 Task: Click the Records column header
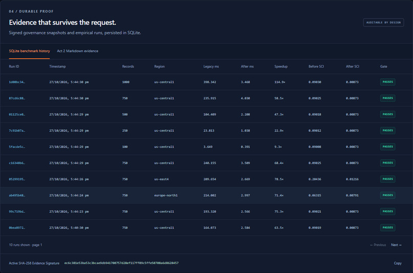tap(128, 66)
